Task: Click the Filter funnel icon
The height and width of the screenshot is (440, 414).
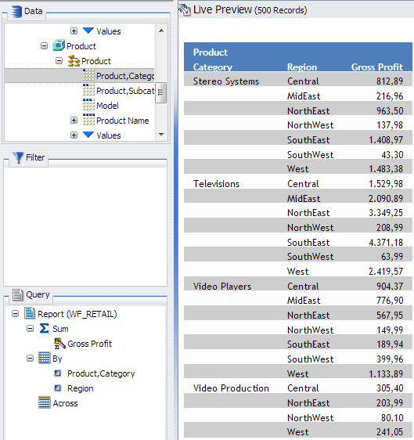Action: 19,157
